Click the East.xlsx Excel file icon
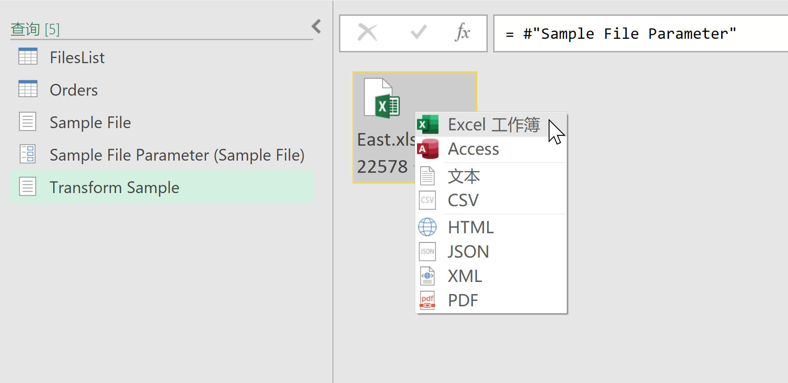The width and height of the screenshot is (788, 383). coord(382,98)
